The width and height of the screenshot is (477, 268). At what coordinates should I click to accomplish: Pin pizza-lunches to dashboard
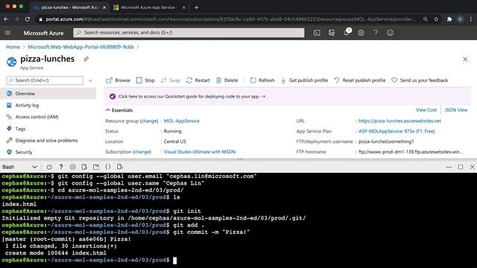(86, 60)
